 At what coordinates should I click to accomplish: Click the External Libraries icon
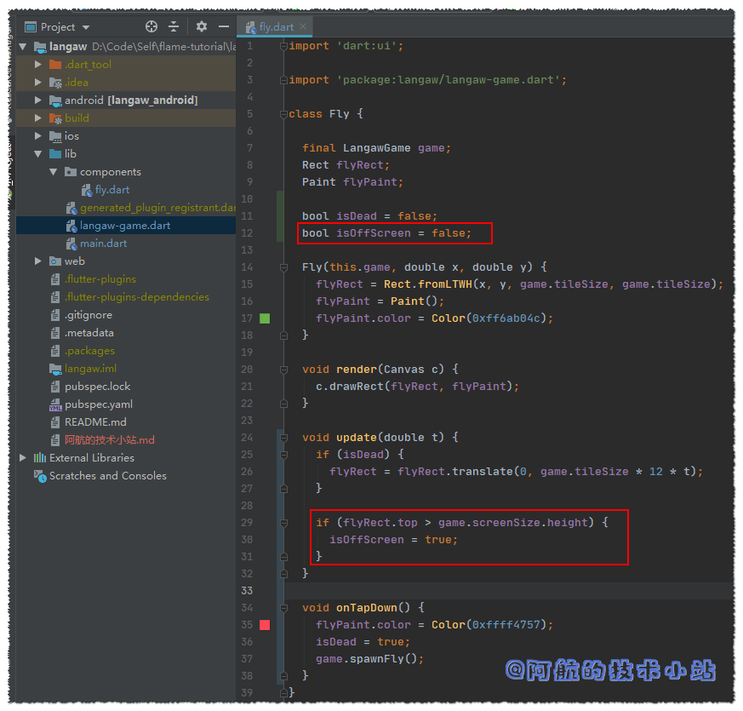click(x=39, y=458)
